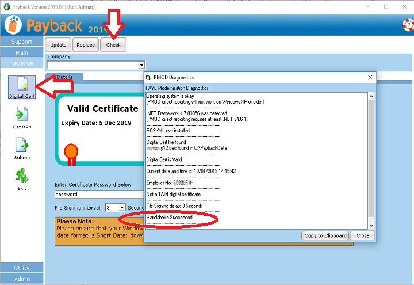Image resolution: width=414 pixels, height=285 pixels.
Task: Open the Utility section
Action: point(22,268)
